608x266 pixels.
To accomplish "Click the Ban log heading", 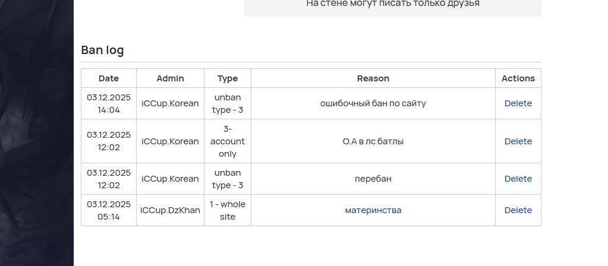I will [102, 50].
